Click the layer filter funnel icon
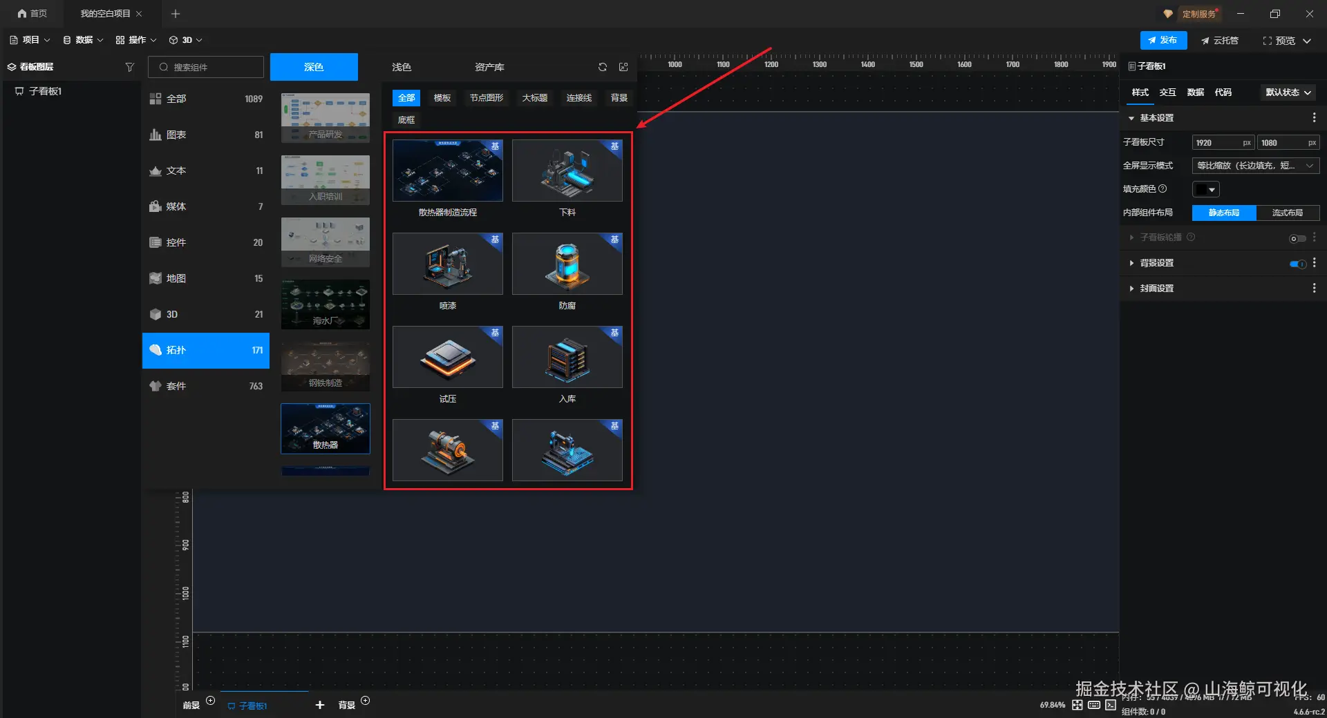1327x718 pixels. click(129, 67)
